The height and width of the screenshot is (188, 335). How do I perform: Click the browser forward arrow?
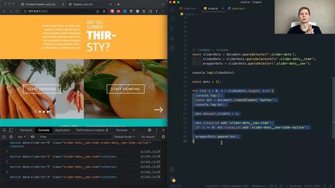pyautogui.click(x=10, y=11)
